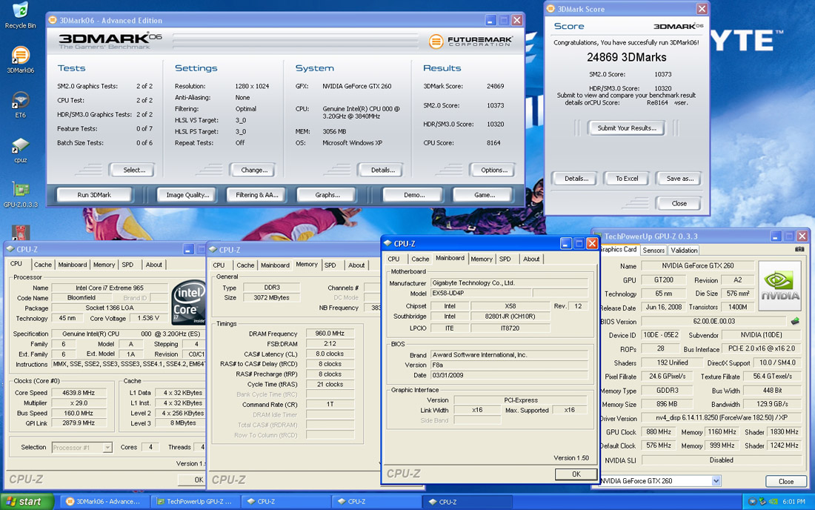The image size is (815, 510).
Task: Click the GPU-Z title bar icon
Action: click(598, 236)
